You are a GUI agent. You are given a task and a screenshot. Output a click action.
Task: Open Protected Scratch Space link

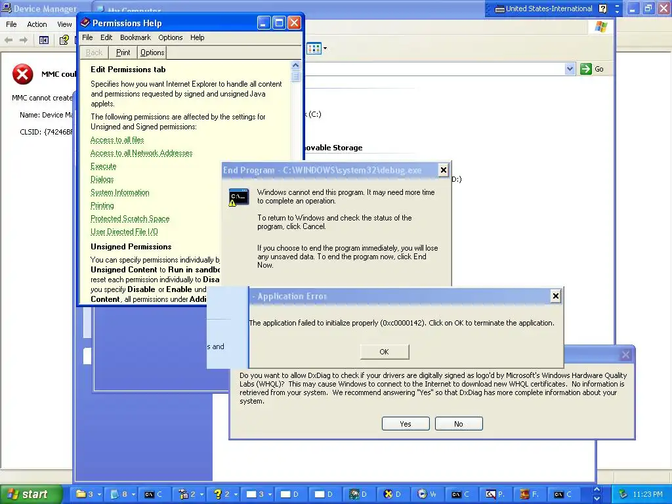click(x=130, y=219)
